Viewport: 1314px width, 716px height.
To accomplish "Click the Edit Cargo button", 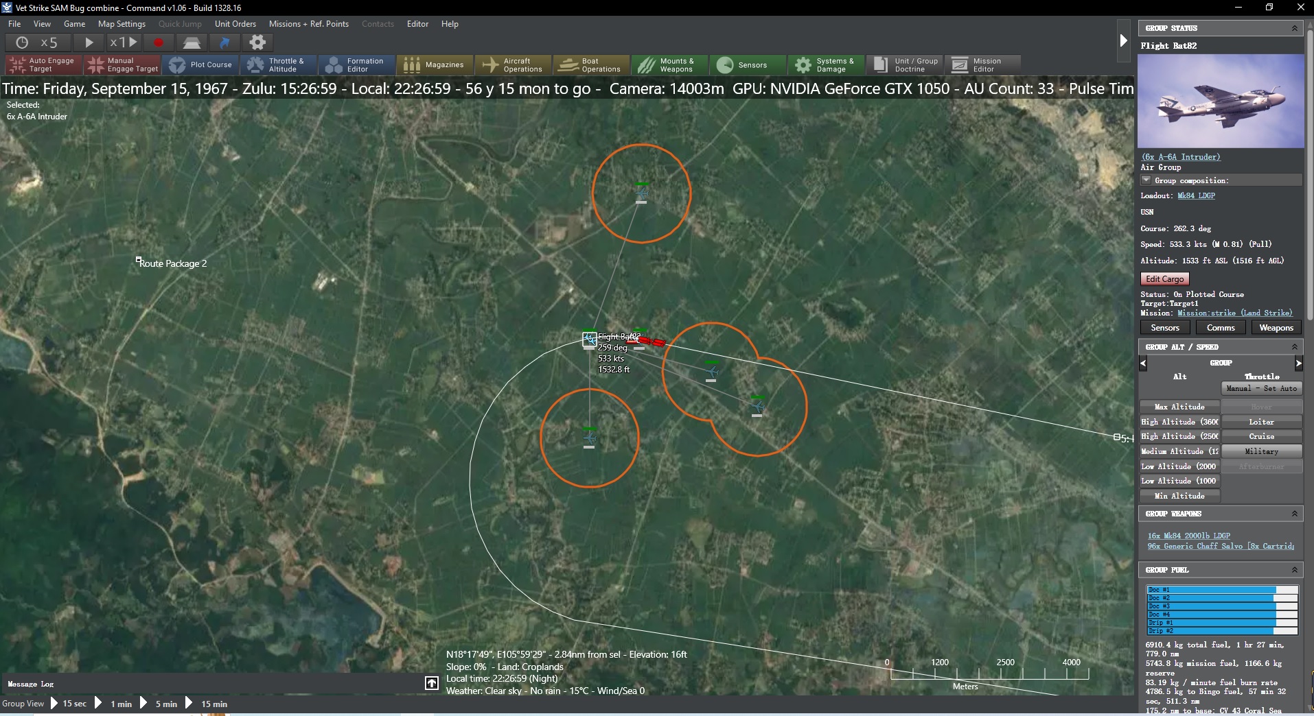I will click(1164, 279).
